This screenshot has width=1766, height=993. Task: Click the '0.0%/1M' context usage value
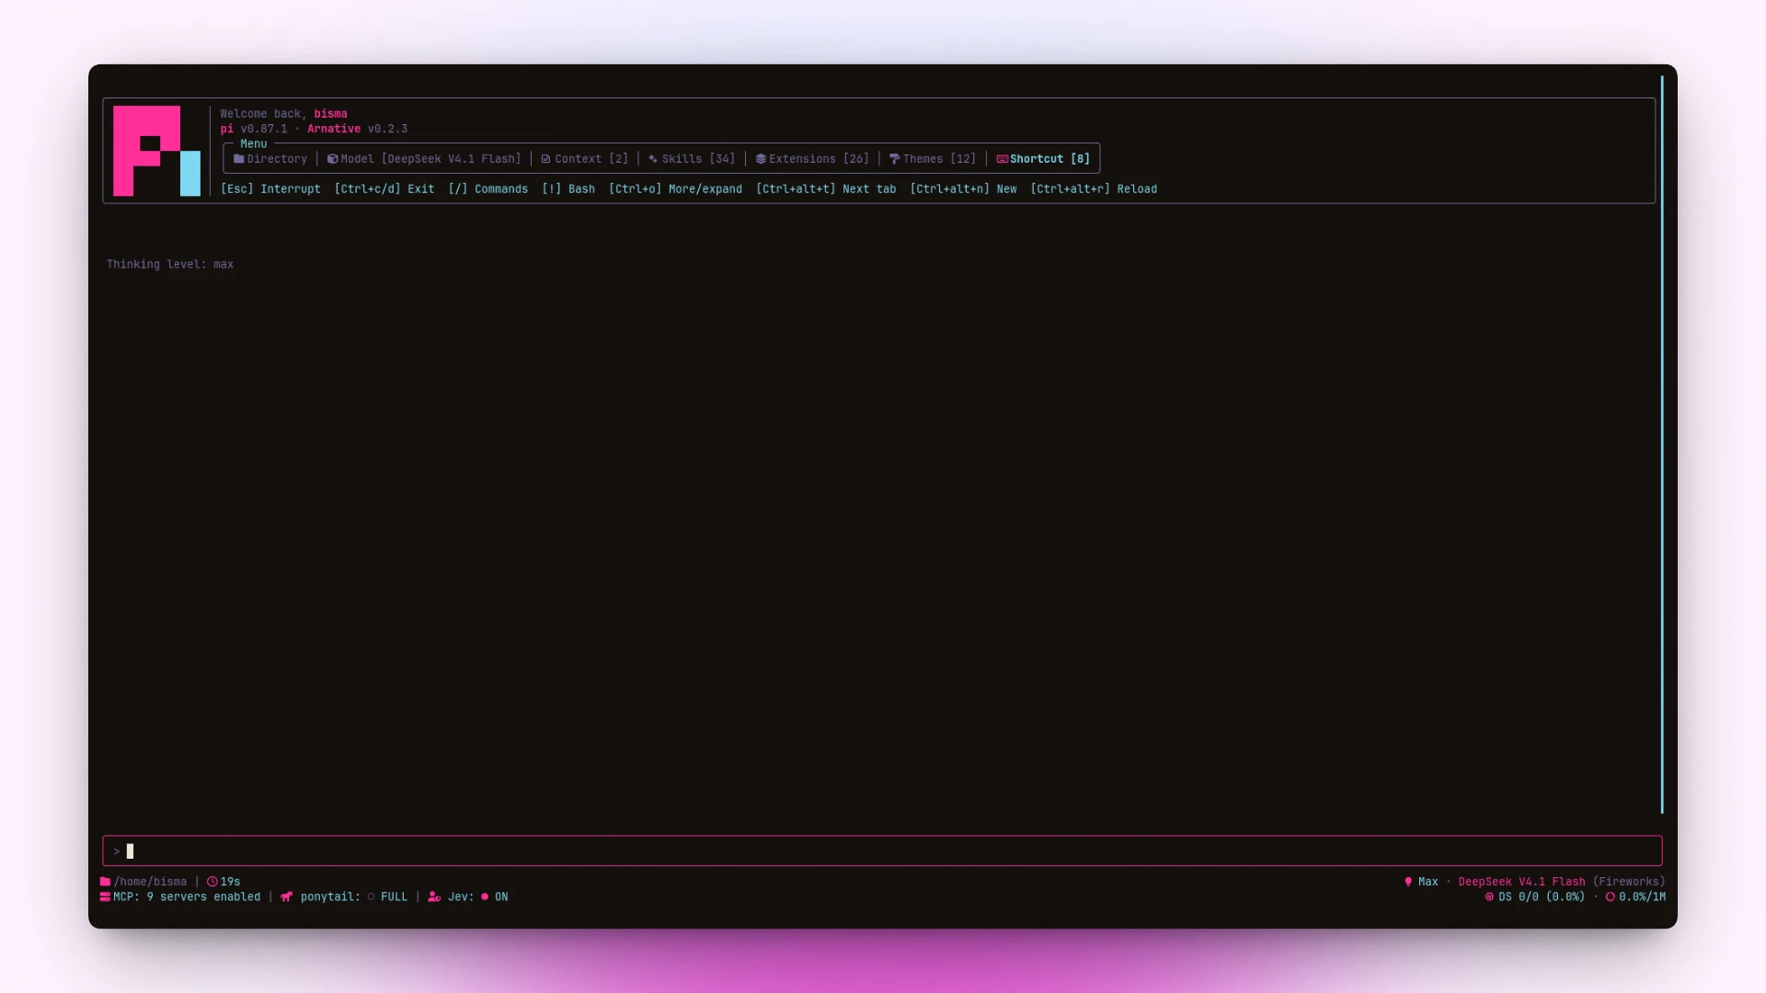tap(1642, 896)
